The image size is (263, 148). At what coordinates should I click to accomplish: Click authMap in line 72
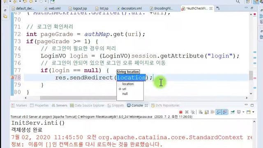pos(97,34)
